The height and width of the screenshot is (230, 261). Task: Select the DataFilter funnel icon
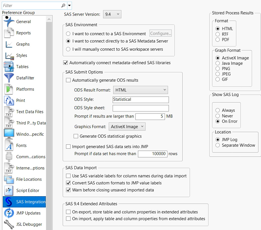pyautogui.click(x=9, y=78)
